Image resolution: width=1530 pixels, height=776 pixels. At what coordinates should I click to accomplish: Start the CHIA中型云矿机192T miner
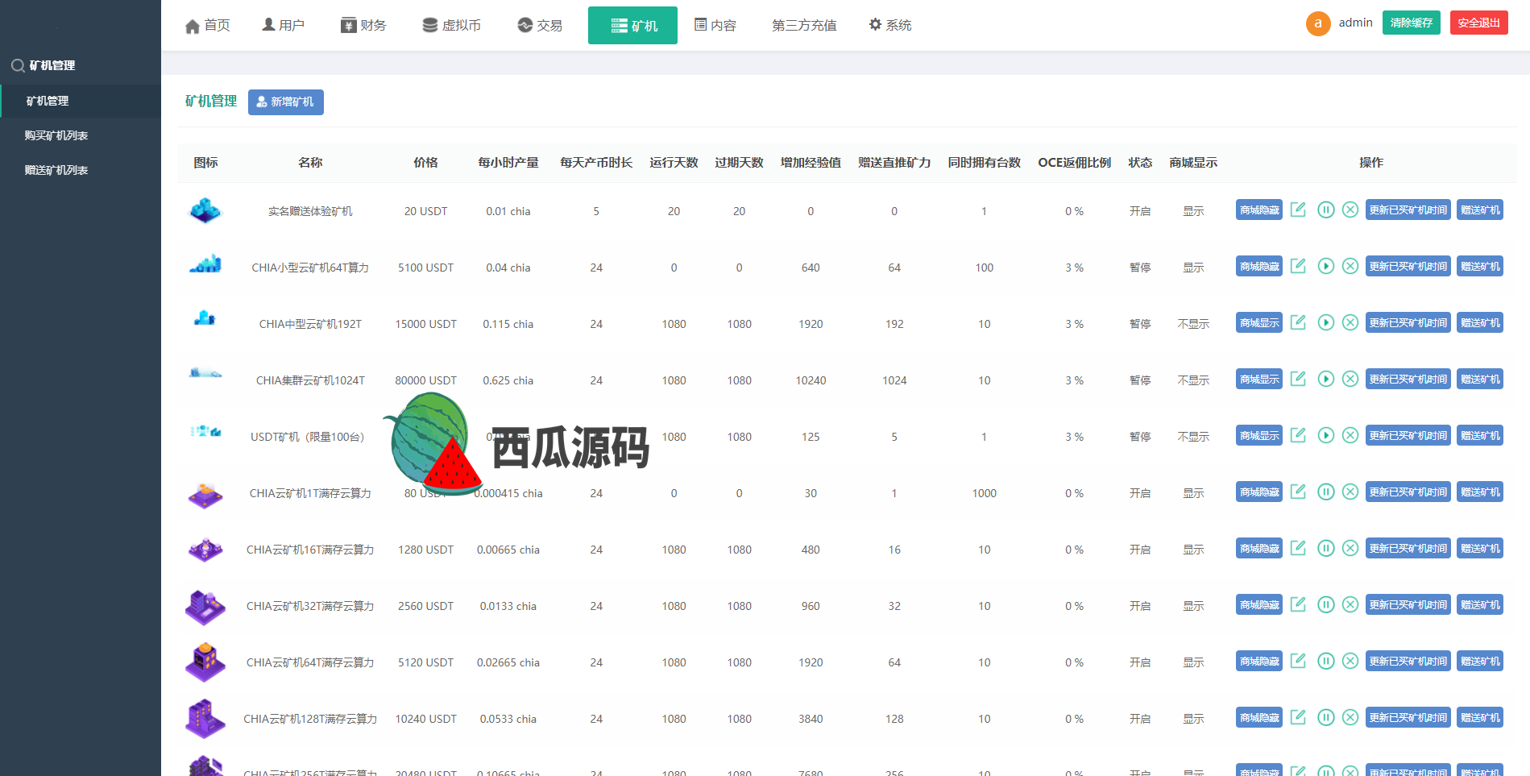click(1325, 322)
